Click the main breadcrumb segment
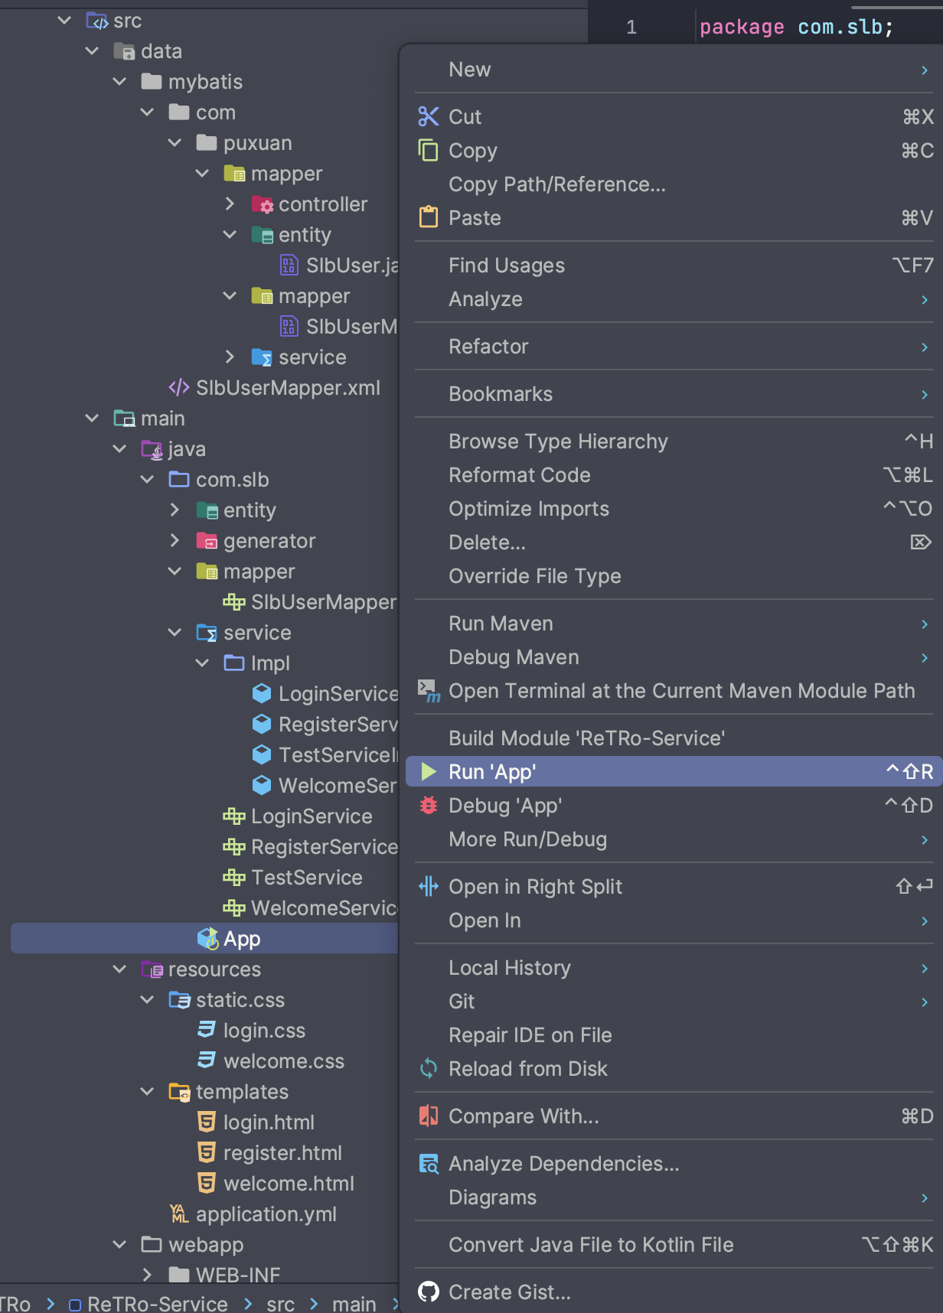The image size is (943, 1313). 354,1303
